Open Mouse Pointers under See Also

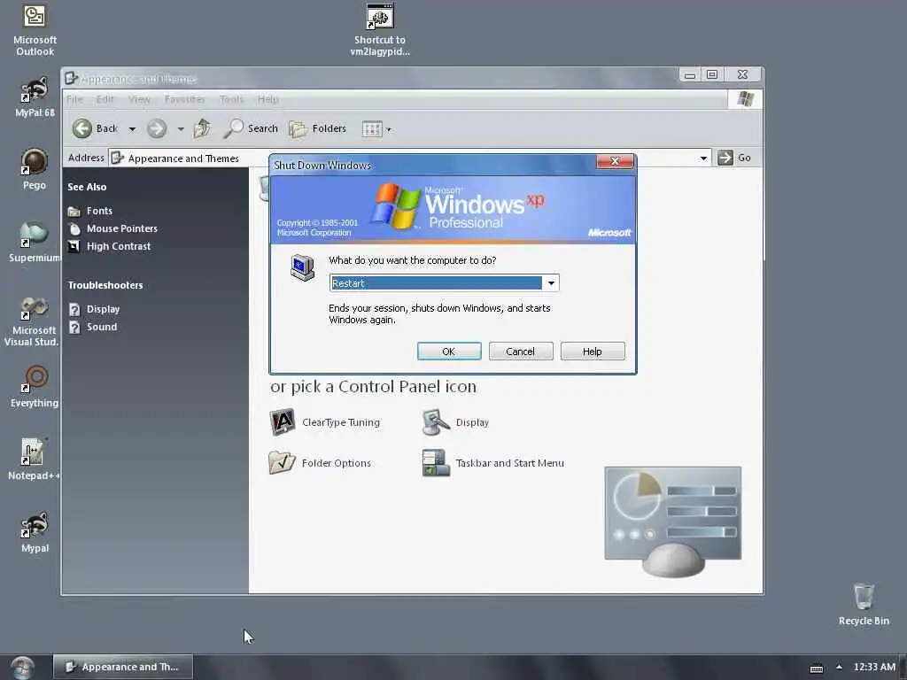pos(112,228)
